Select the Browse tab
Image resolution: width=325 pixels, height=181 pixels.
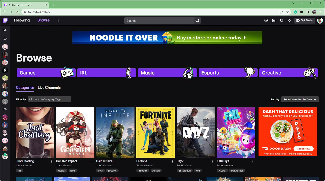(x=43, y=20)
